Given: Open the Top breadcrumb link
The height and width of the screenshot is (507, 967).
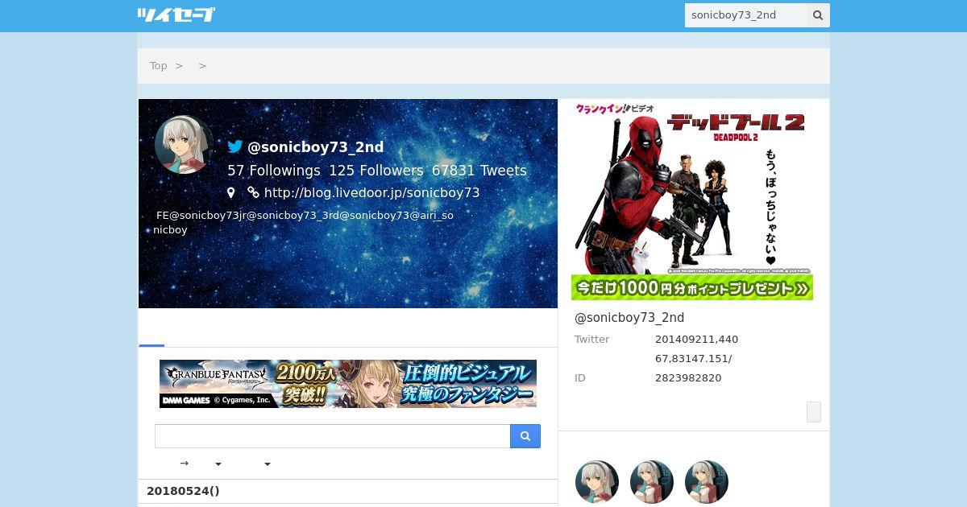Looking at the screenshot, I should coord(159,66).
